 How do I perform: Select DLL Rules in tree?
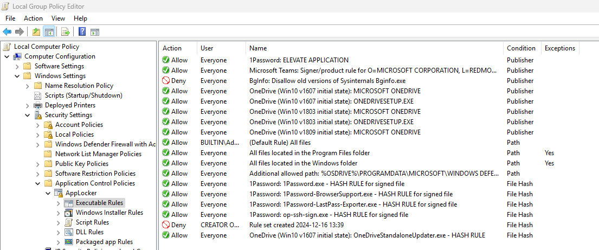[90, 232]
